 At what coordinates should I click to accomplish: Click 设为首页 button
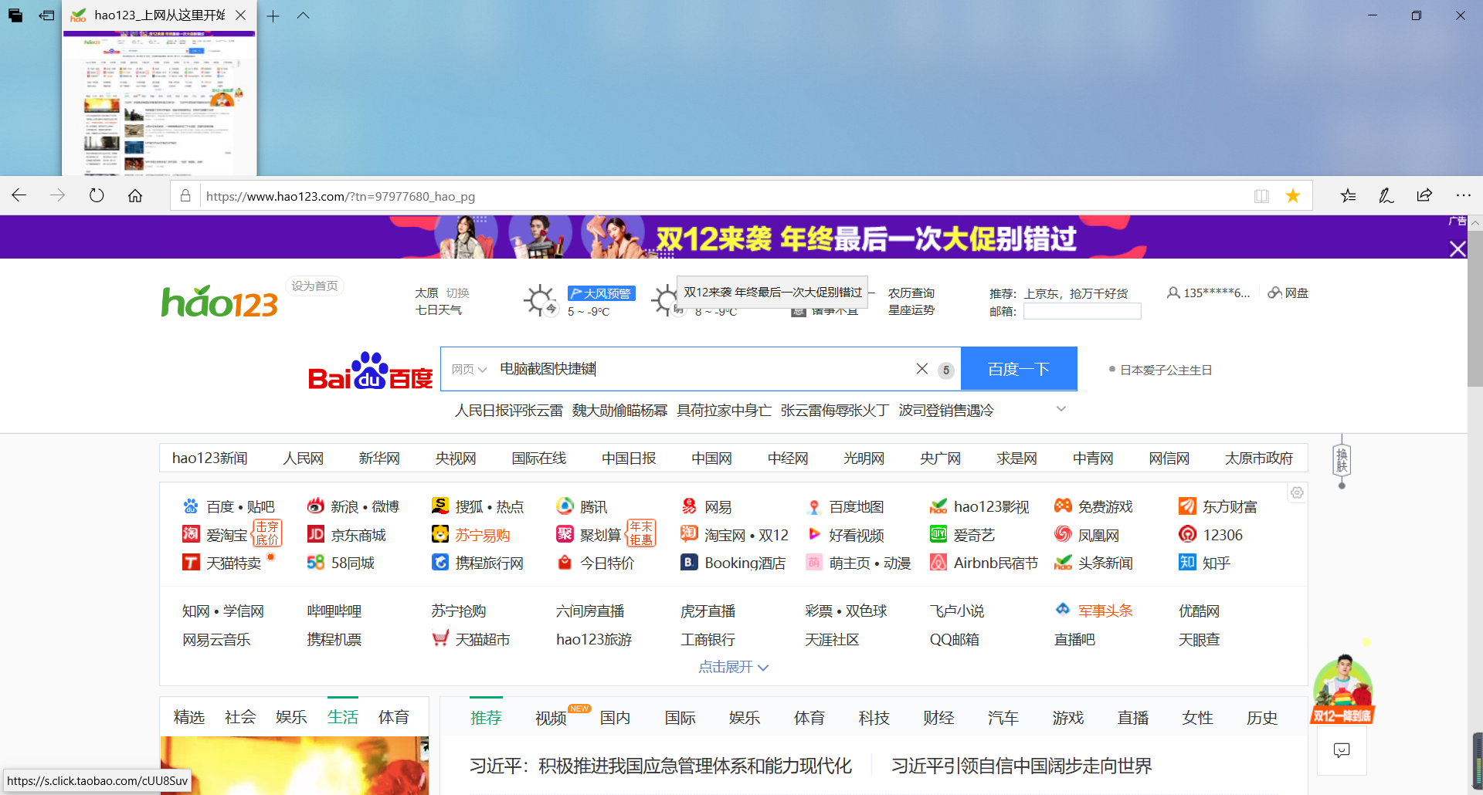[x=314, y=286]
